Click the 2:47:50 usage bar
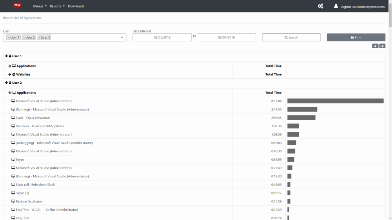 coord(302,109)
